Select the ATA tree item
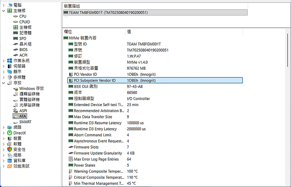 point(20,116)
